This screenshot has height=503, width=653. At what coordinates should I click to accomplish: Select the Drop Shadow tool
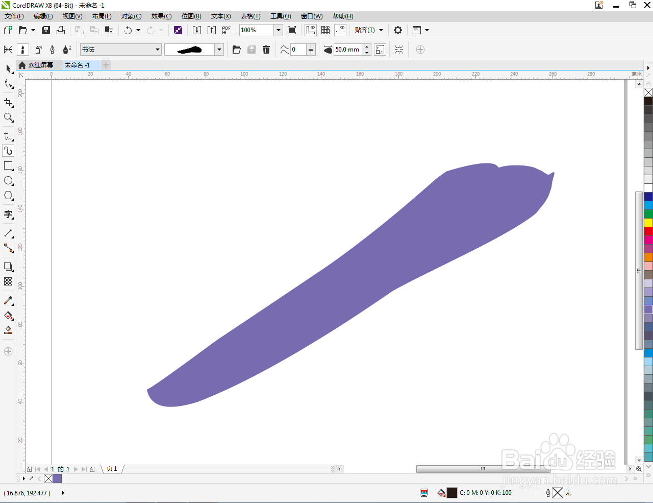8,267
